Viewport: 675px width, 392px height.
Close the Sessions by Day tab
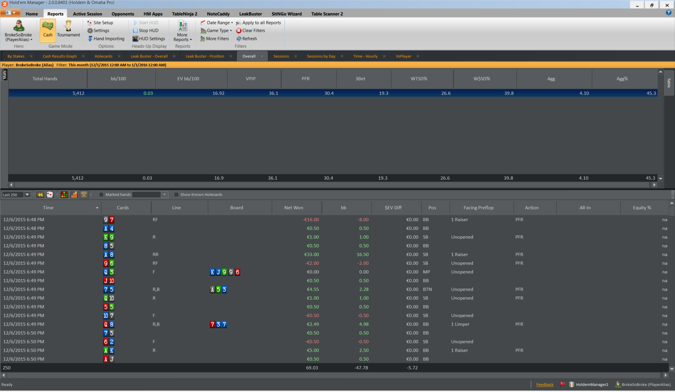coord(342,56)
